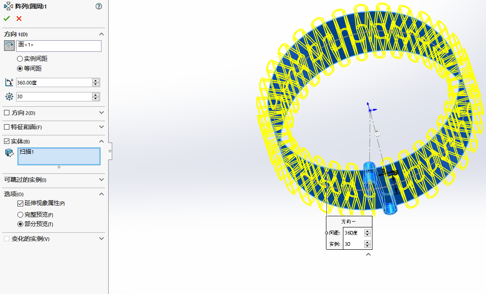Screen dimensions: 486x294
Task: Expand the 方向 2(D) section
Action: point(101,113)
